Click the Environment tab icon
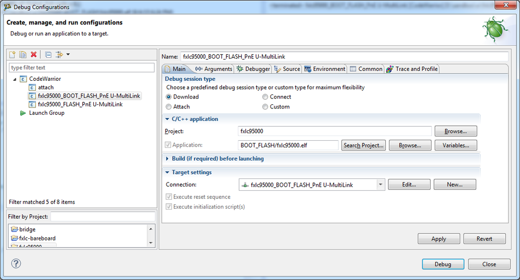This screenshot has height=280, width=520. coord(308,69)
